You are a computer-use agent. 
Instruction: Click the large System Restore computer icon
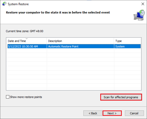tap(139, 15)
